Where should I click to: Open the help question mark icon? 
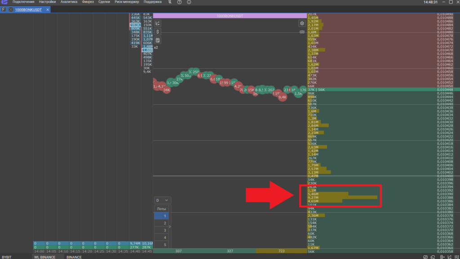pyautogui.click(x=179, y=2)
